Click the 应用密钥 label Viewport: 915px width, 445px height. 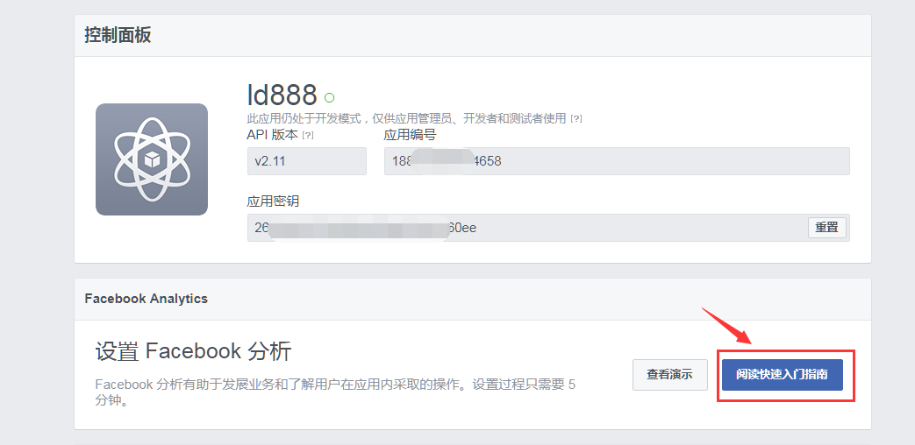coord(273,201)
